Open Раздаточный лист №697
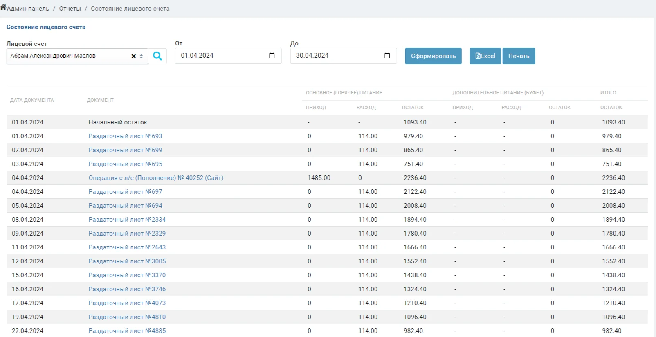The height and width of the screenshot is (337, 656). click(x=125, y=192)
